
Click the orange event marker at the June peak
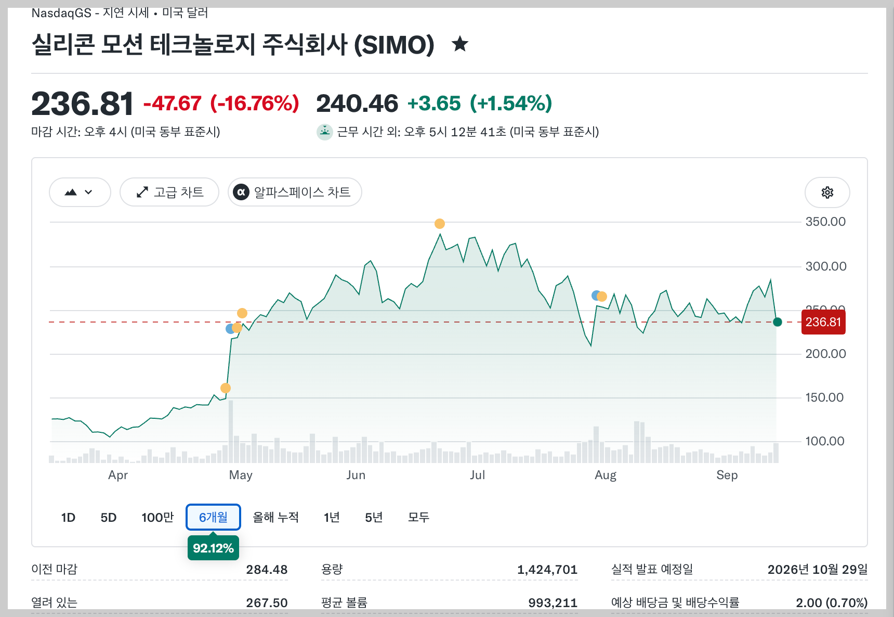440,224
